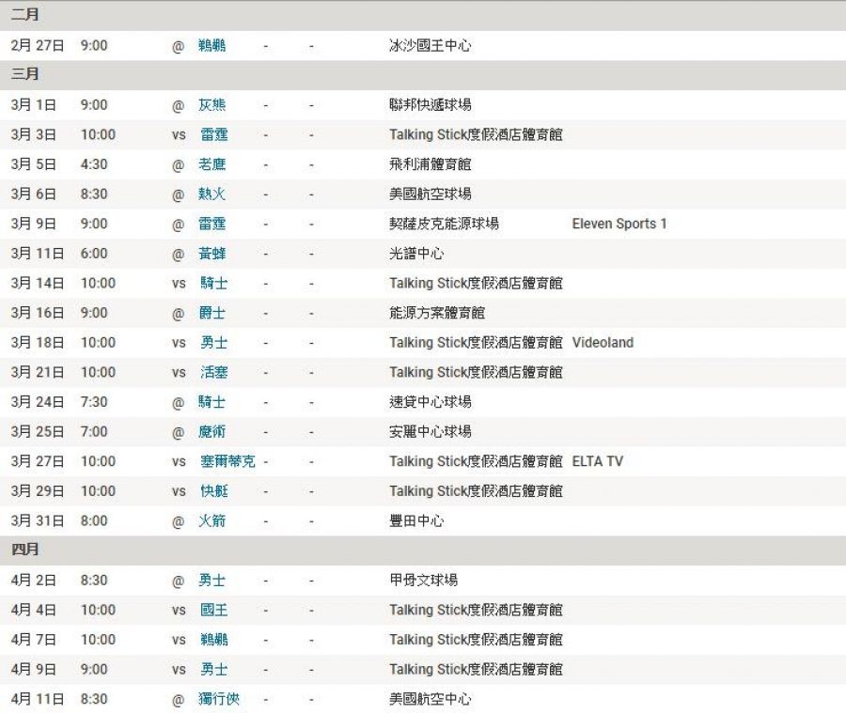Open the 黃蜂 team link on 3月 11日
Viewport: 846px width, 713px height.
pos(211,254)
